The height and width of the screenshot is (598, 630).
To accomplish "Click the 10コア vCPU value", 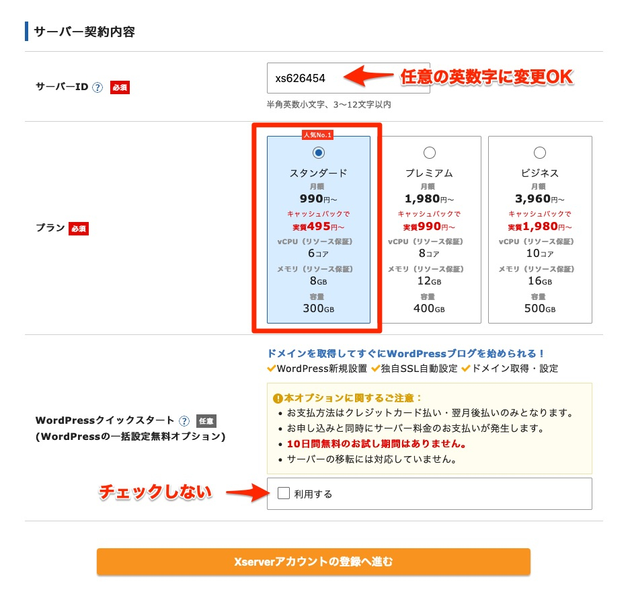I will coord(540,253).
